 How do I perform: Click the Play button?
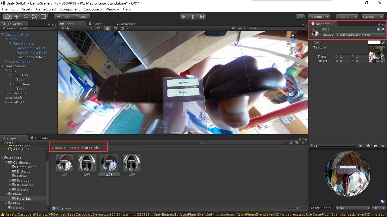(x=184, y=17)
